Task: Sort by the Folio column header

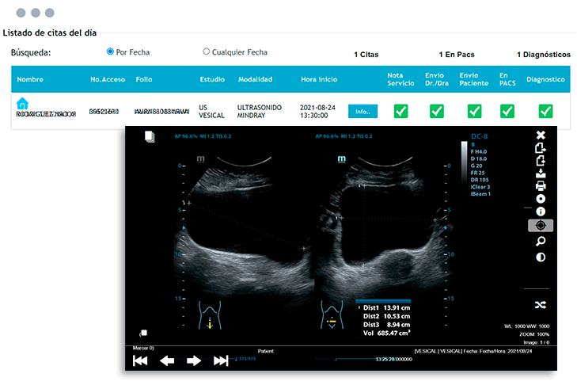Action: [x=144, y=79]
